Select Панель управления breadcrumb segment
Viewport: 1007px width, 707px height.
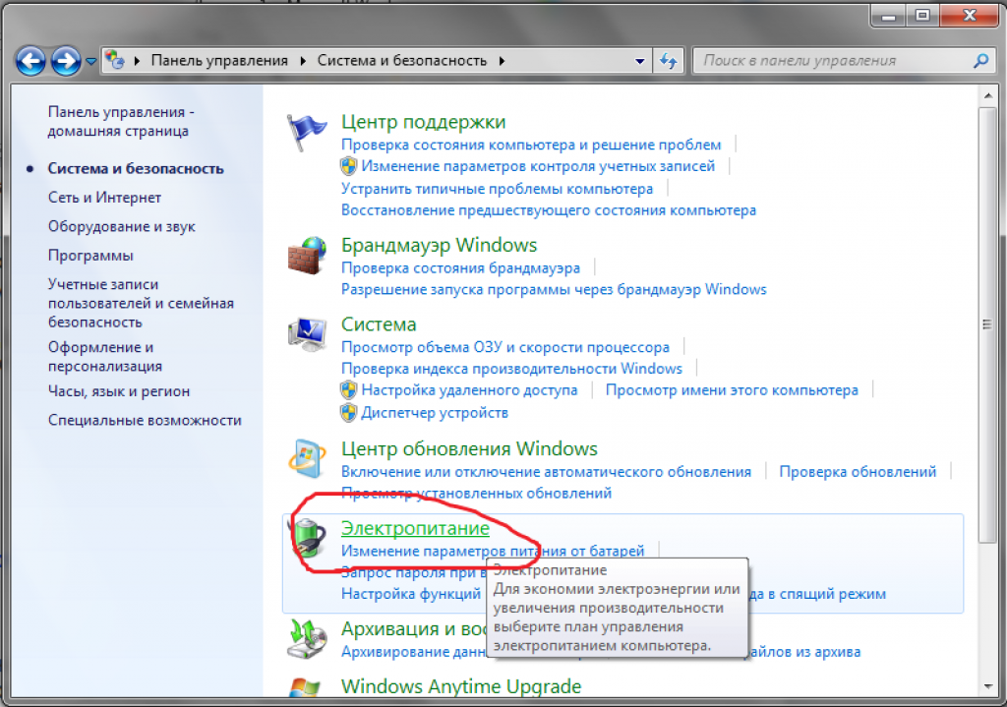(219, 60)
